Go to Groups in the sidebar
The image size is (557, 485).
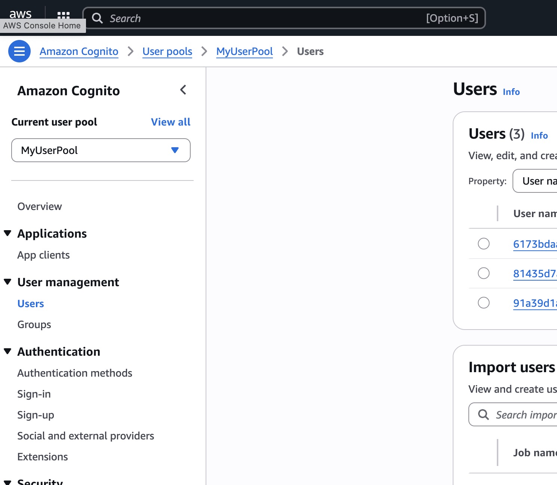(x=34, y=324)
